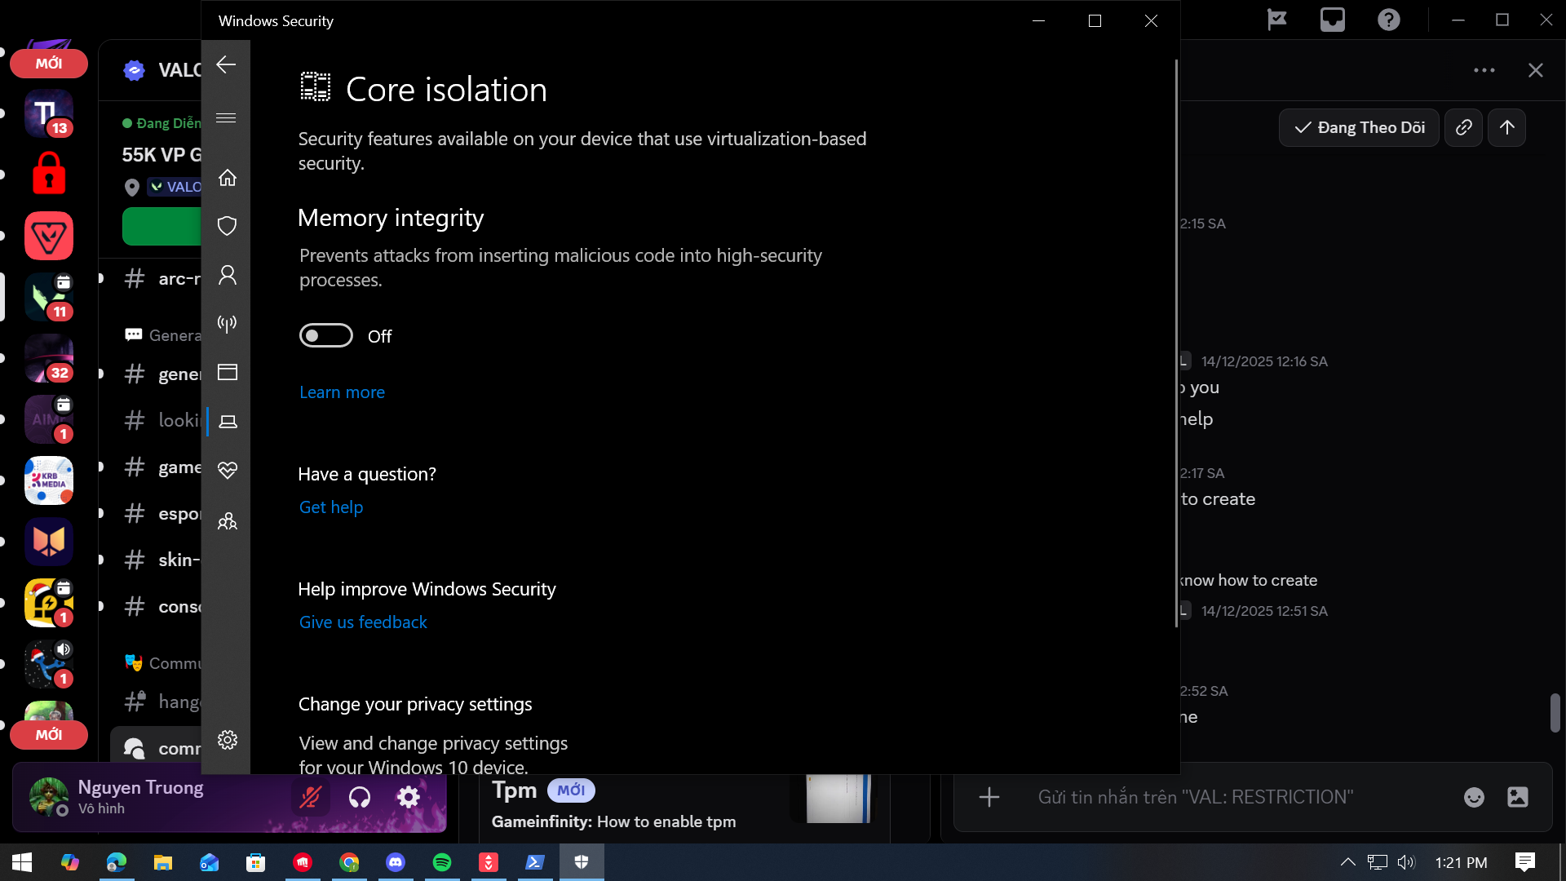Open Device performance & health heart icon
The image size is (1566, 881).
(x=227, y=471)
